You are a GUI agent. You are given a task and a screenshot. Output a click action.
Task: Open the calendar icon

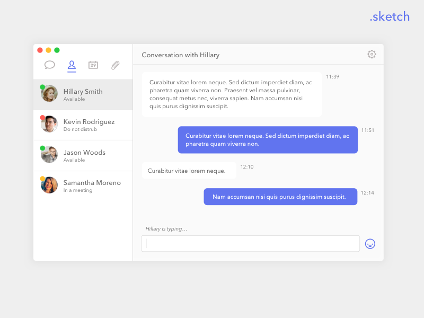pos(93,65)
